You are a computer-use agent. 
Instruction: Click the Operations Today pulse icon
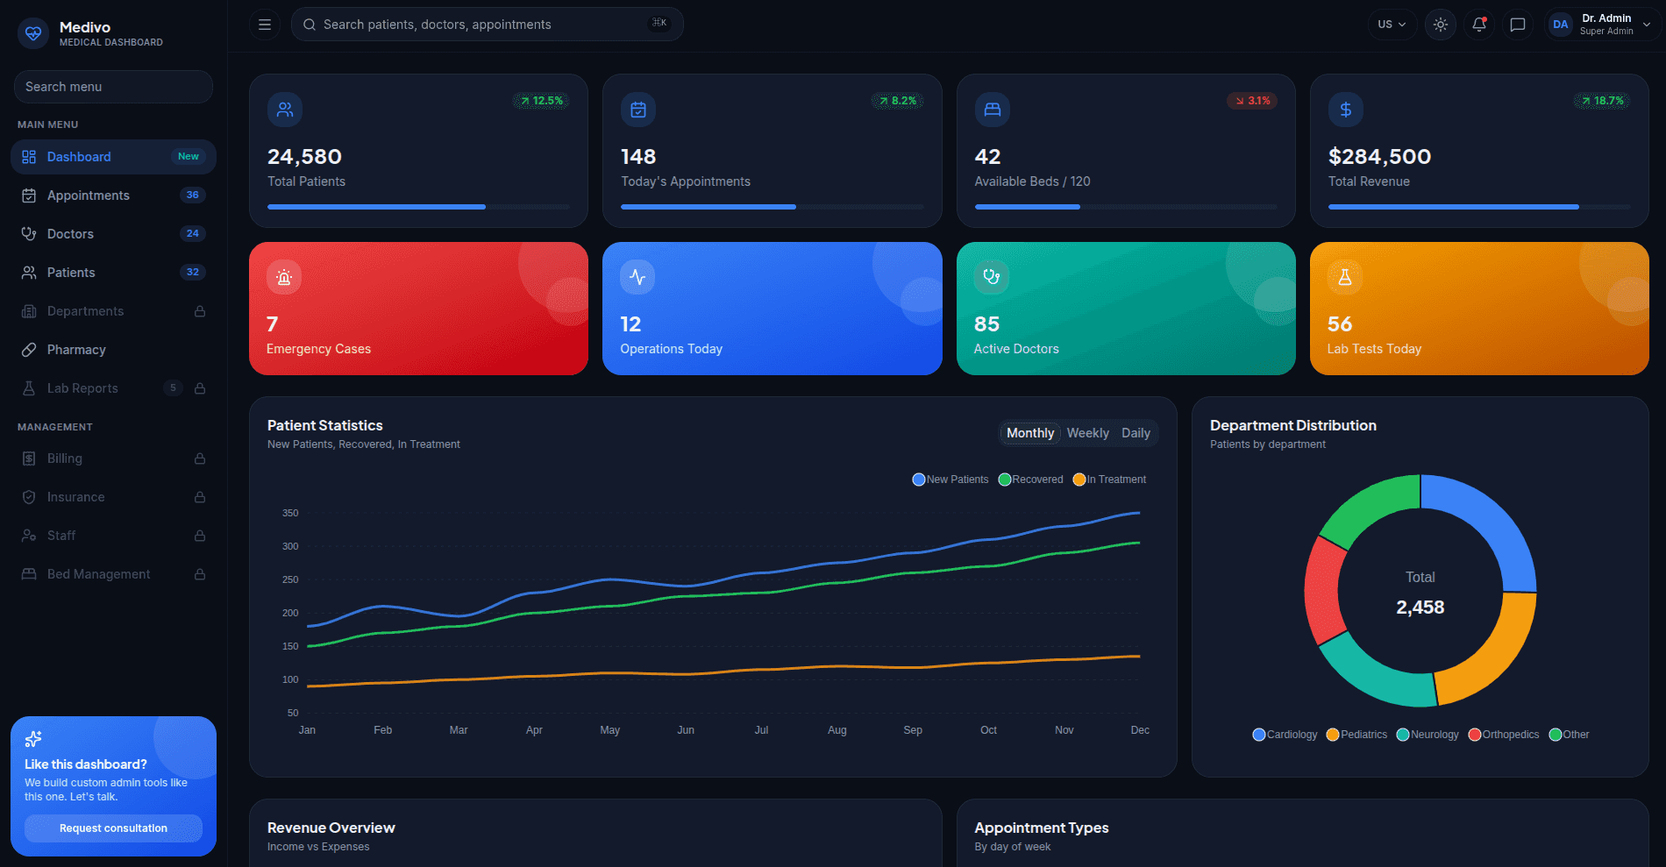pos(637,277)
